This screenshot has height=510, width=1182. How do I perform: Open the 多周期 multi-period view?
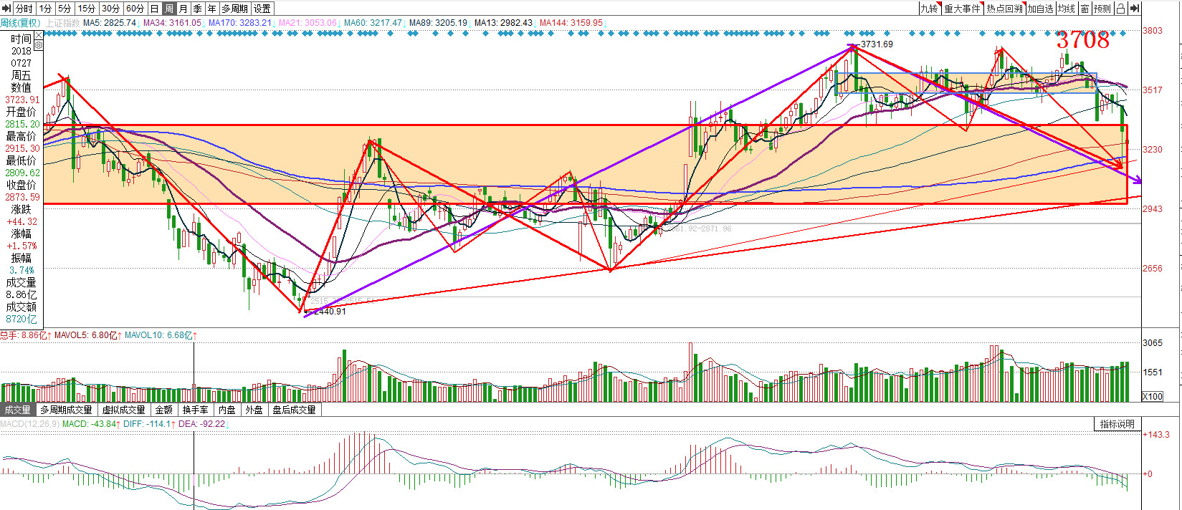[x=234, y=9]
